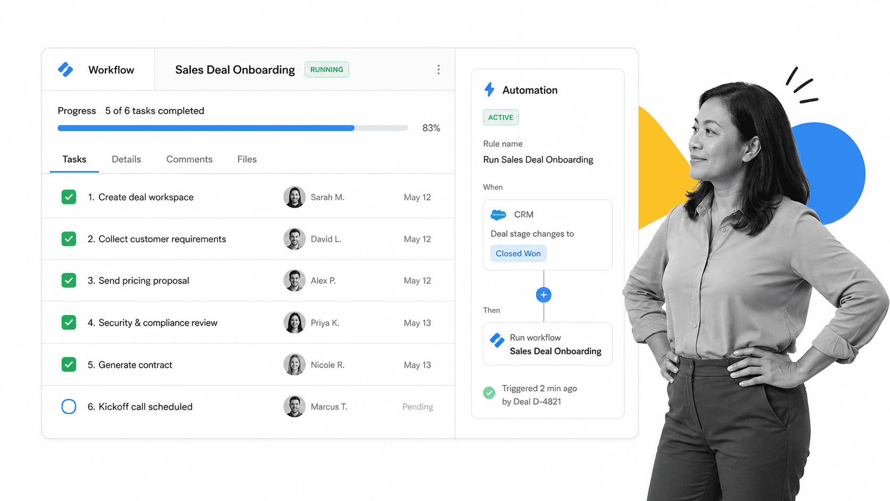Click the Workflow header label
The image size is (890, 501).
pos(111,70)
